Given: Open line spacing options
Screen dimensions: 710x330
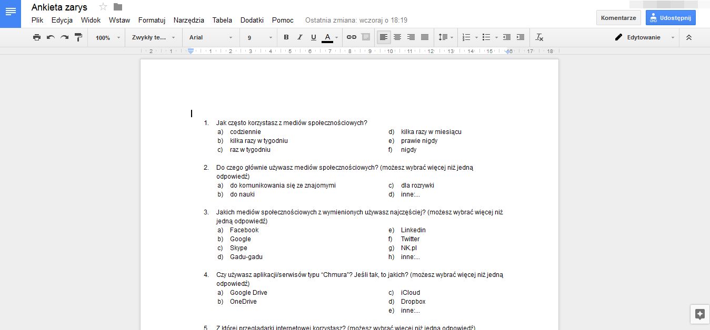Looking at the screenshot, I should point(445,37).
